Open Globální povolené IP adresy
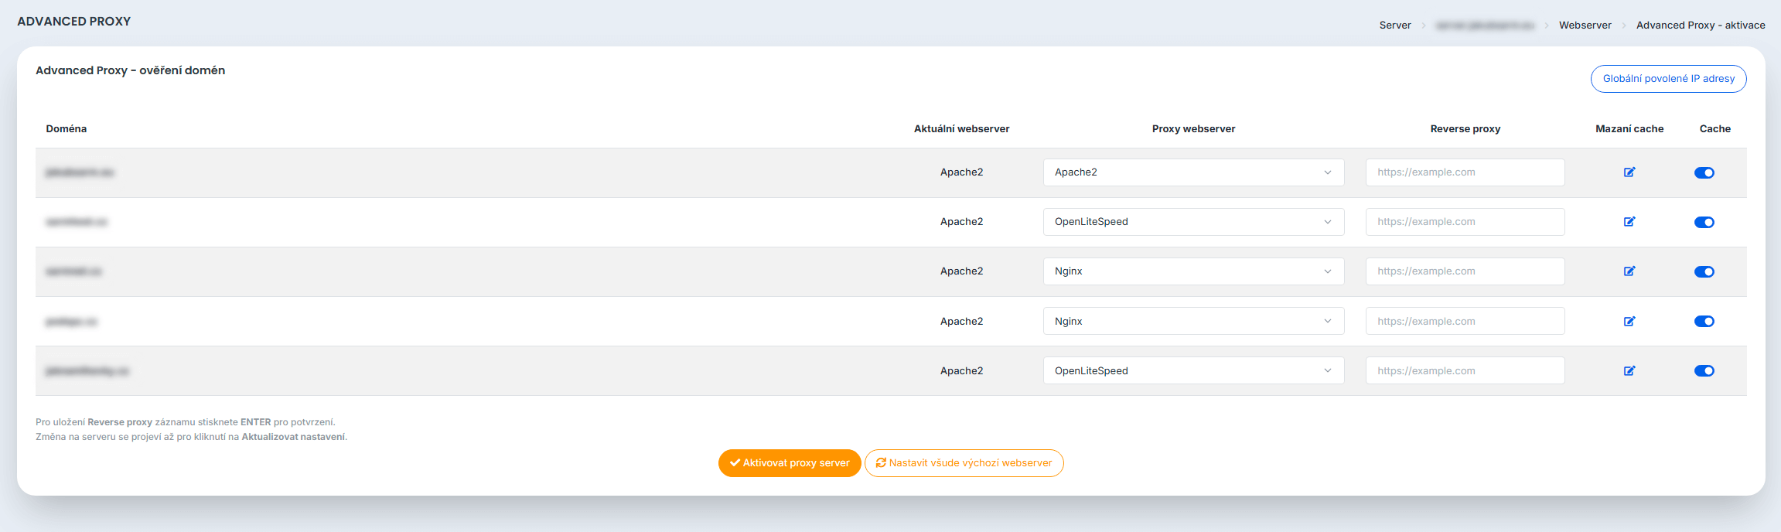Viewport: 1781px width, 532px height. (1668, 79)
